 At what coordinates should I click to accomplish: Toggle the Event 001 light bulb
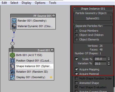pos(52,50)
